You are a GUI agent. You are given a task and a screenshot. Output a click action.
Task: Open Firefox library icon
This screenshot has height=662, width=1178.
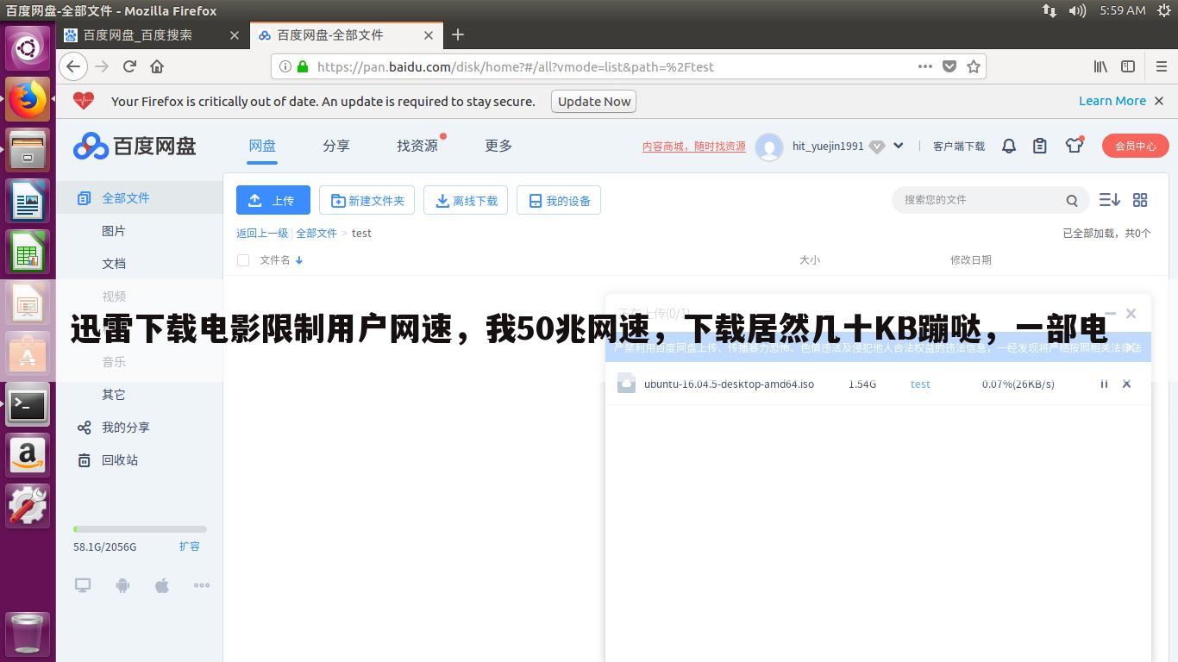coord(1101,66)
